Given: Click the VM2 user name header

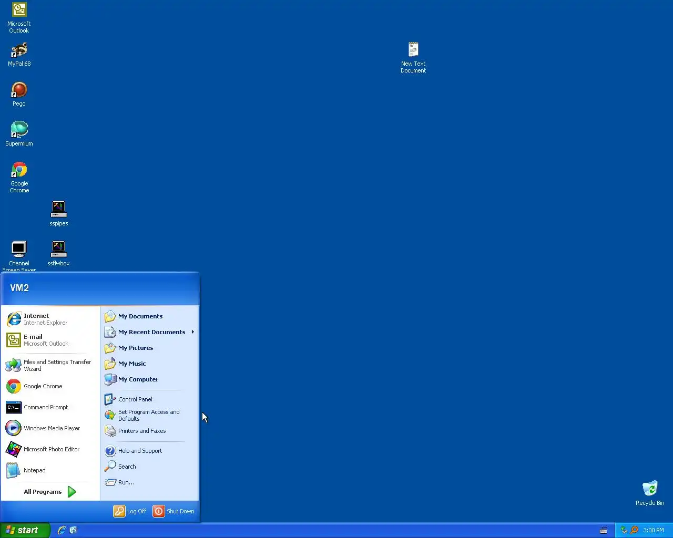Looking at the screenshot, I should point(19,288).
